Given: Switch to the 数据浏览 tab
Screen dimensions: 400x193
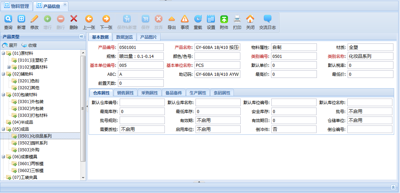Looking at the screenshot, I should [124, 37].
